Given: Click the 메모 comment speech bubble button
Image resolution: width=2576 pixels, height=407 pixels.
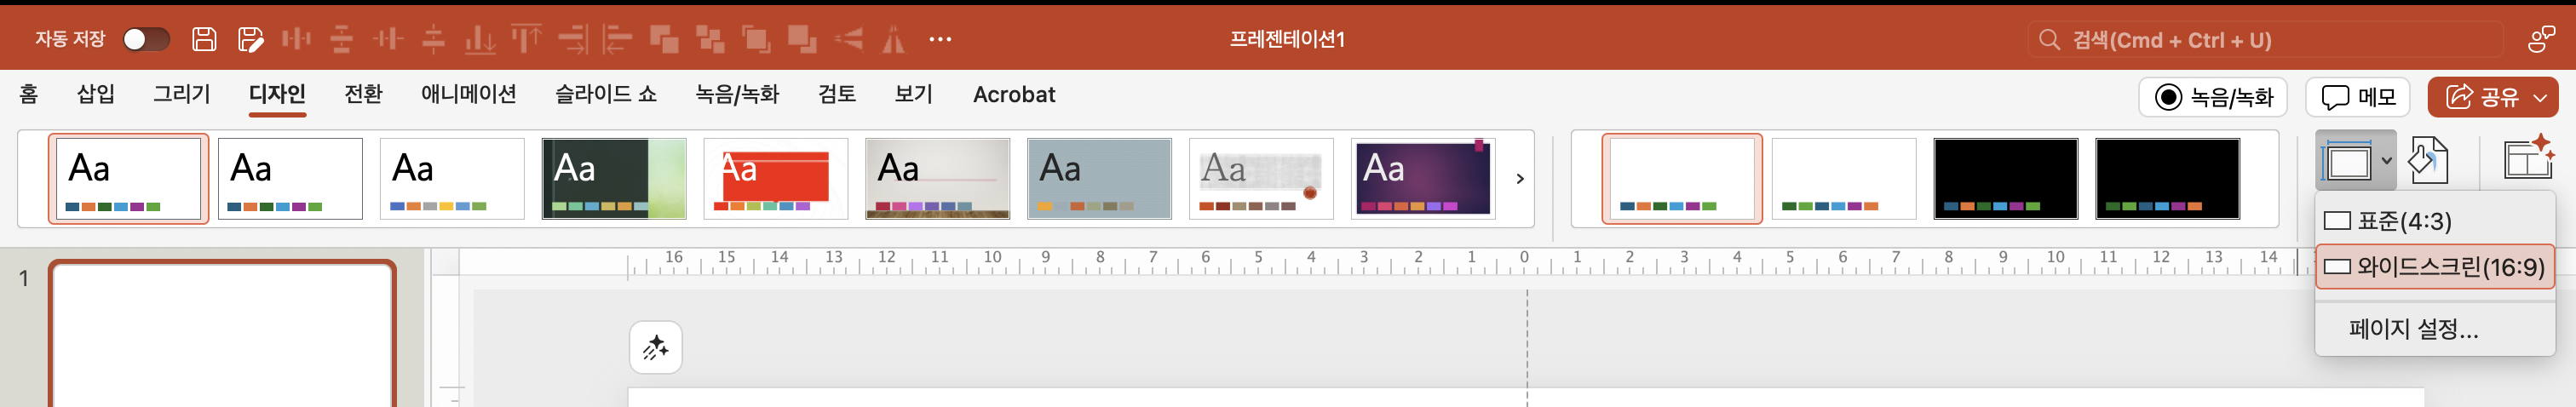Looking at the screenshot, I should point(2357,97).
